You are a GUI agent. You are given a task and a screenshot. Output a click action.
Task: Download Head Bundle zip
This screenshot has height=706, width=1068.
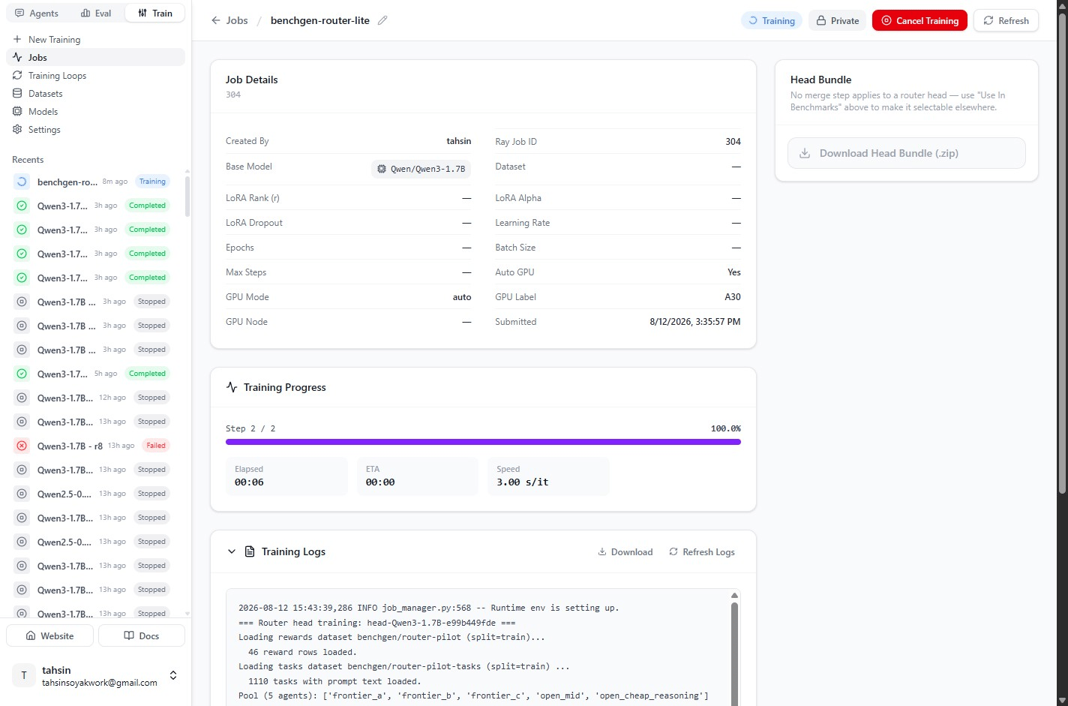point(906,153)
